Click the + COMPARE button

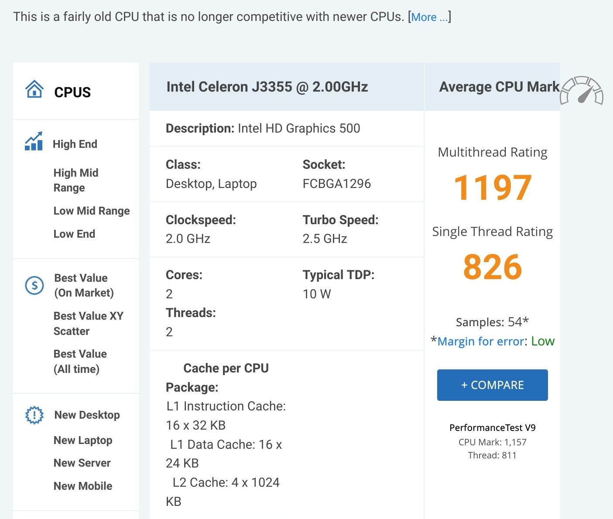[493, 385]
